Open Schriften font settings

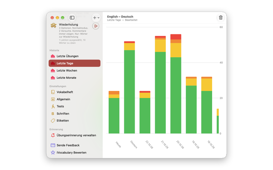[75, 113]
